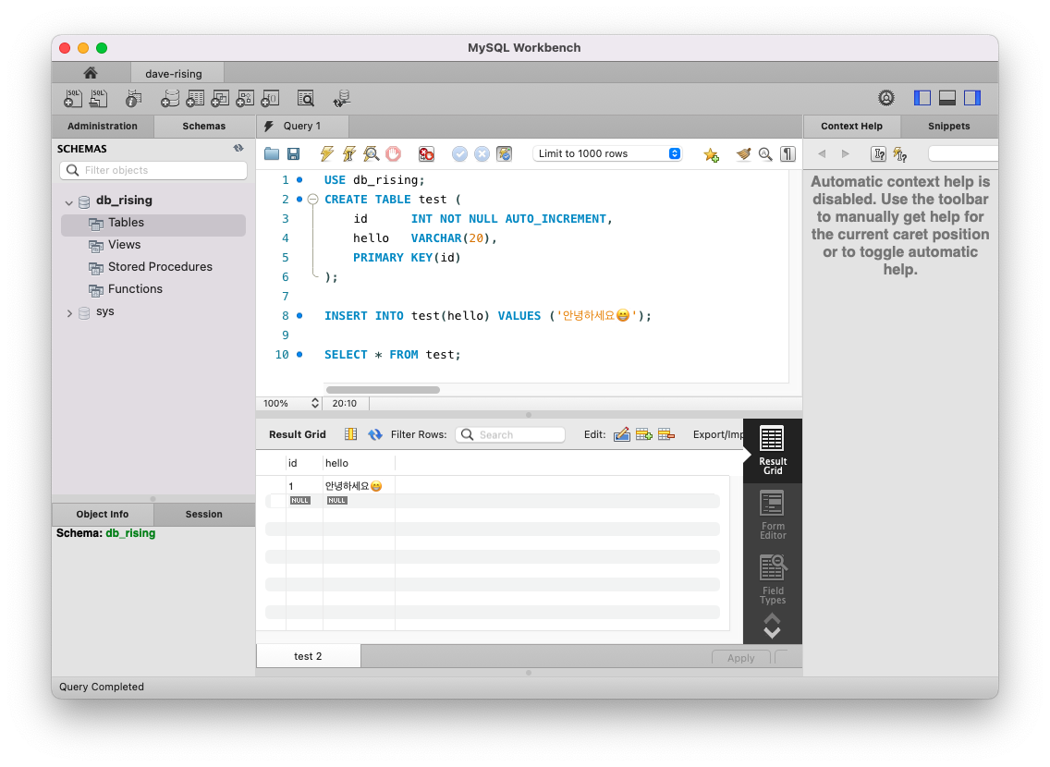This screenshot has height=767, width=1050.
Task: Delete selected rows icon
Action: point(666,434)
